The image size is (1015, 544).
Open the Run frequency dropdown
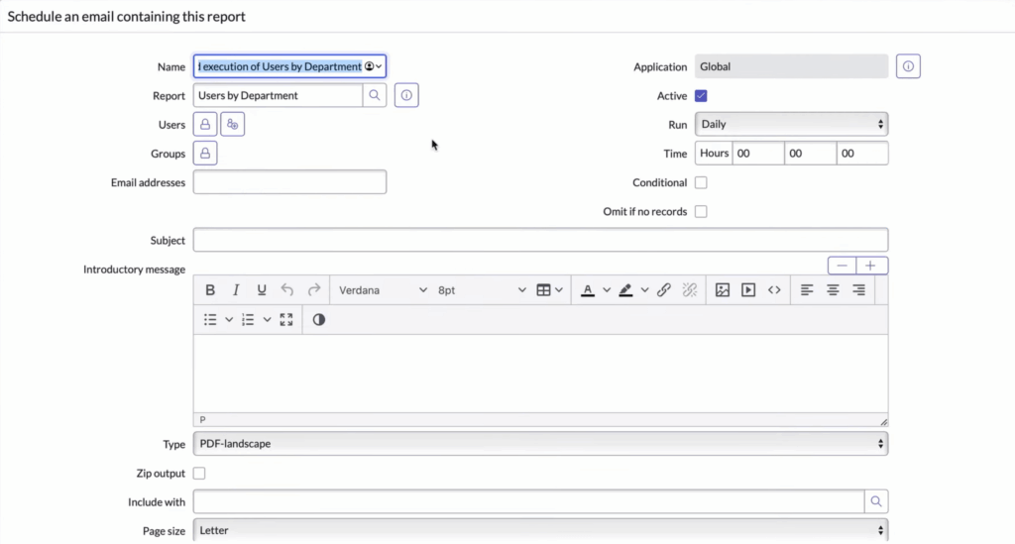pyautogui.click(x=791, y=125)
